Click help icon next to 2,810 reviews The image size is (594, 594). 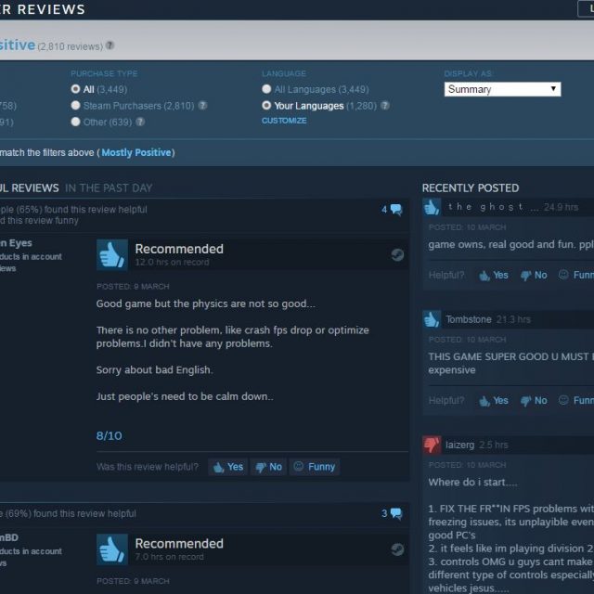pyautogui.click(x=110, y=45)
